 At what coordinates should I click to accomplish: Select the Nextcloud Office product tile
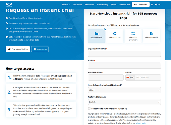click(151, 36)
